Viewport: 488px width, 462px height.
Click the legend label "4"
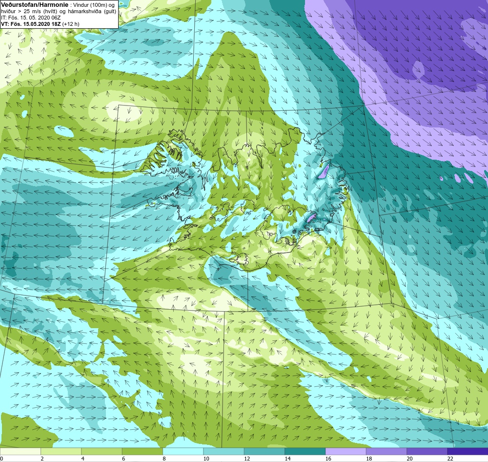[83, 459]
